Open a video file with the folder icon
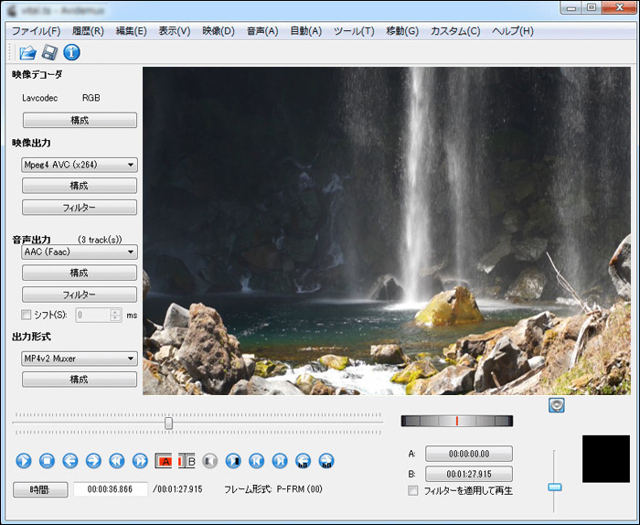The image size is (640, 525). tap(27, 52)
